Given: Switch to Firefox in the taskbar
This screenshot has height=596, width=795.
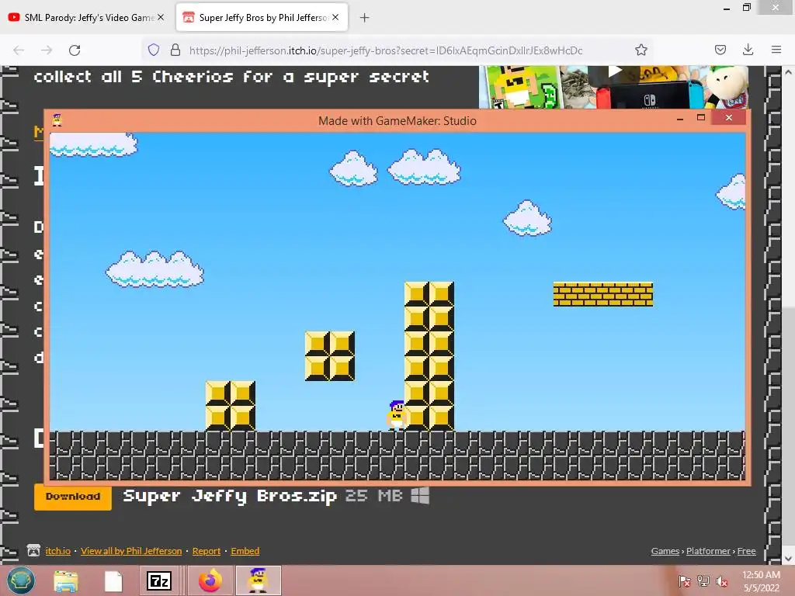Looking at the screenshot, I should pyautogui.click(x=210, y=580).
